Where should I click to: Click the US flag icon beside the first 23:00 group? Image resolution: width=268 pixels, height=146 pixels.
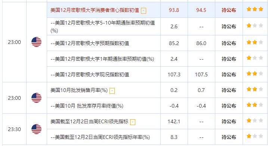(36, 42)
